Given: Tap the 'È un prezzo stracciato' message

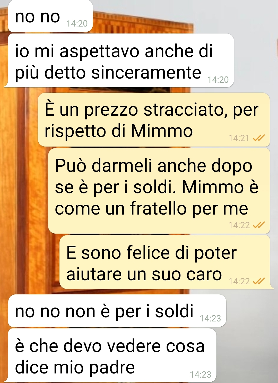Looking at the screenshot, I should 154,120.
